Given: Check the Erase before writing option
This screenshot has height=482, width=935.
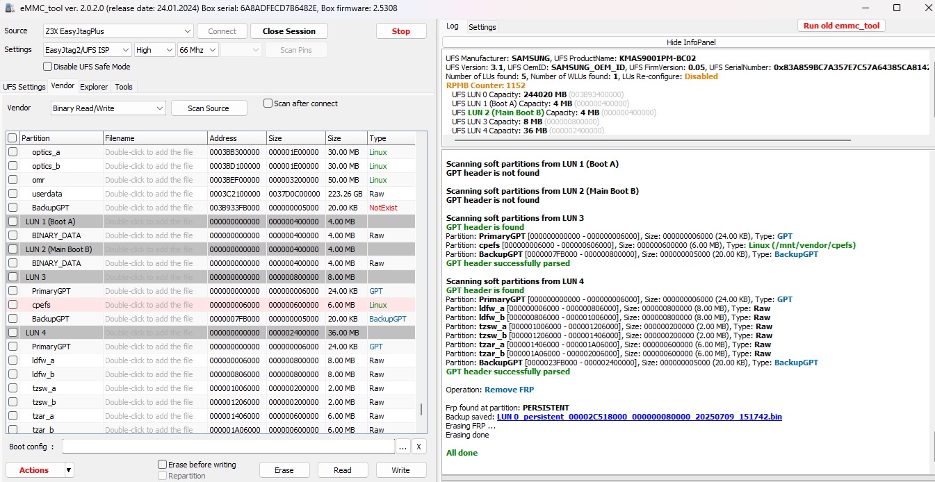Looking at the screenshot, I should (x=163, y=465).
